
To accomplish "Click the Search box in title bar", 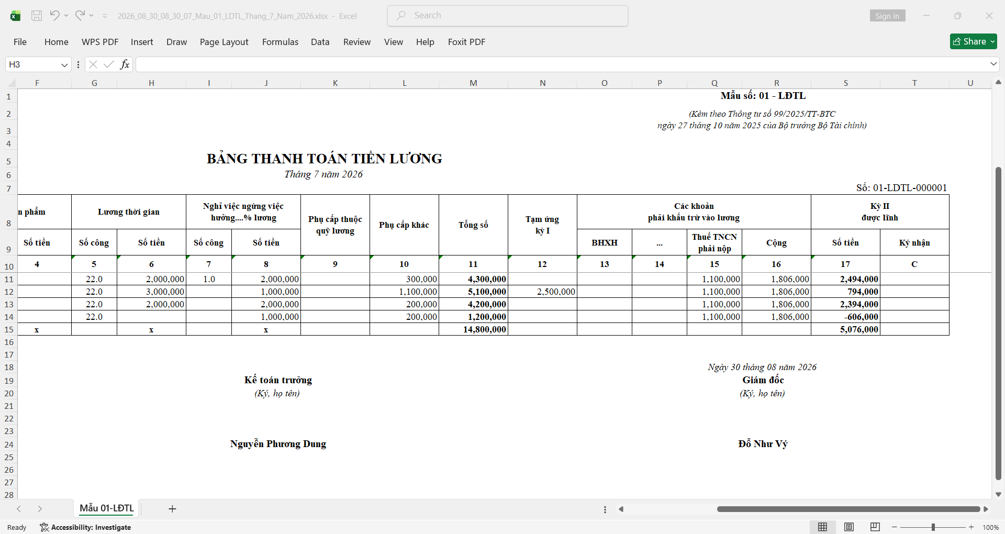I will pyautogui.click(x=508, y=16).
